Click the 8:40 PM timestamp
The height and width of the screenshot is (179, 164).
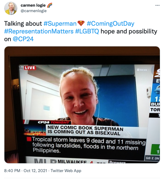(12, 171)
